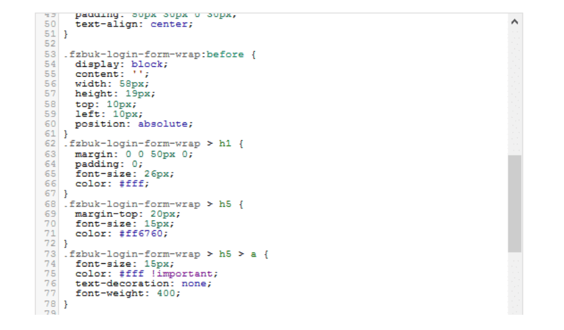This screenshot has width=564, height=330.
Task: Click the 'text-align: center;' line
Action: 134,24
